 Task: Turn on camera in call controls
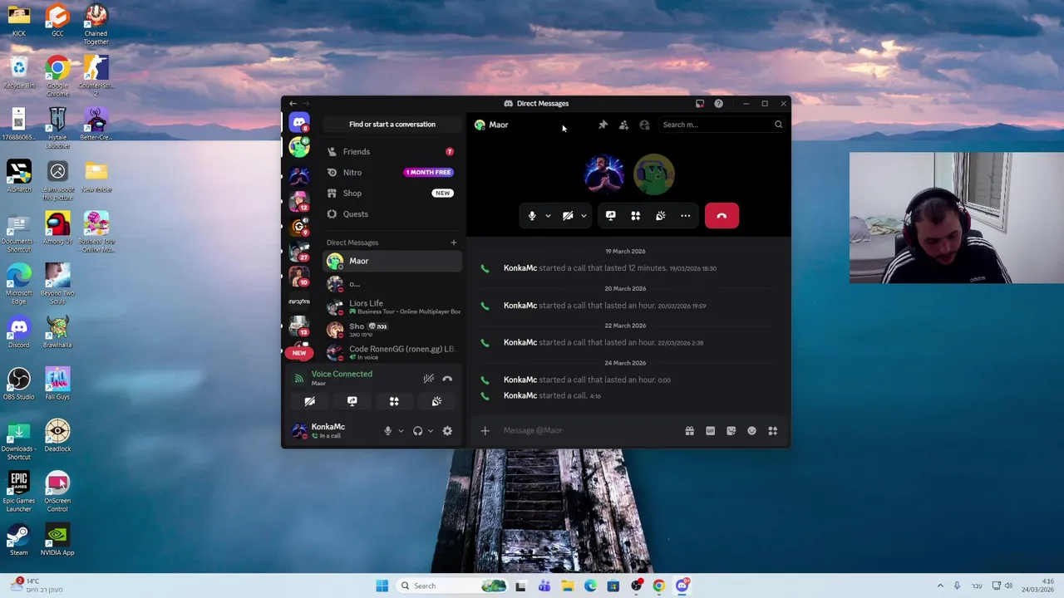(568, 216)
